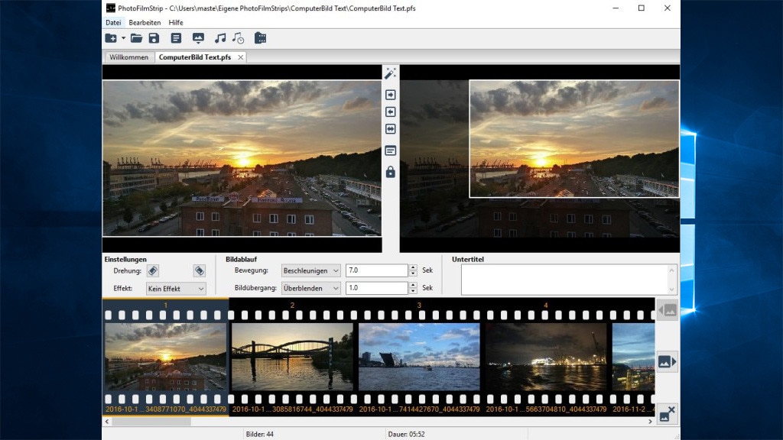Expand the new project dropdown arrow
Screen dimensions: 783x440
pos(123,38)
